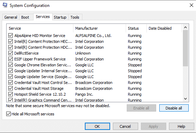Click the scrollbar down arrow
Viewport: 196px width, 133px height.
tap(185, 99)
